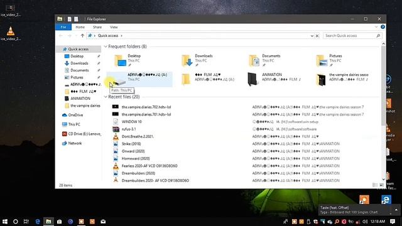Open Mail app from taskbar
The image size is (402, 226).
pos(103,222)
